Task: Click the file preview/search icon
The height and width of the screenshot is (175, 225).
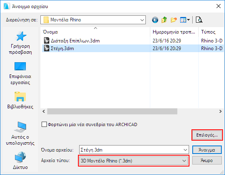Action: pos(199,20)
